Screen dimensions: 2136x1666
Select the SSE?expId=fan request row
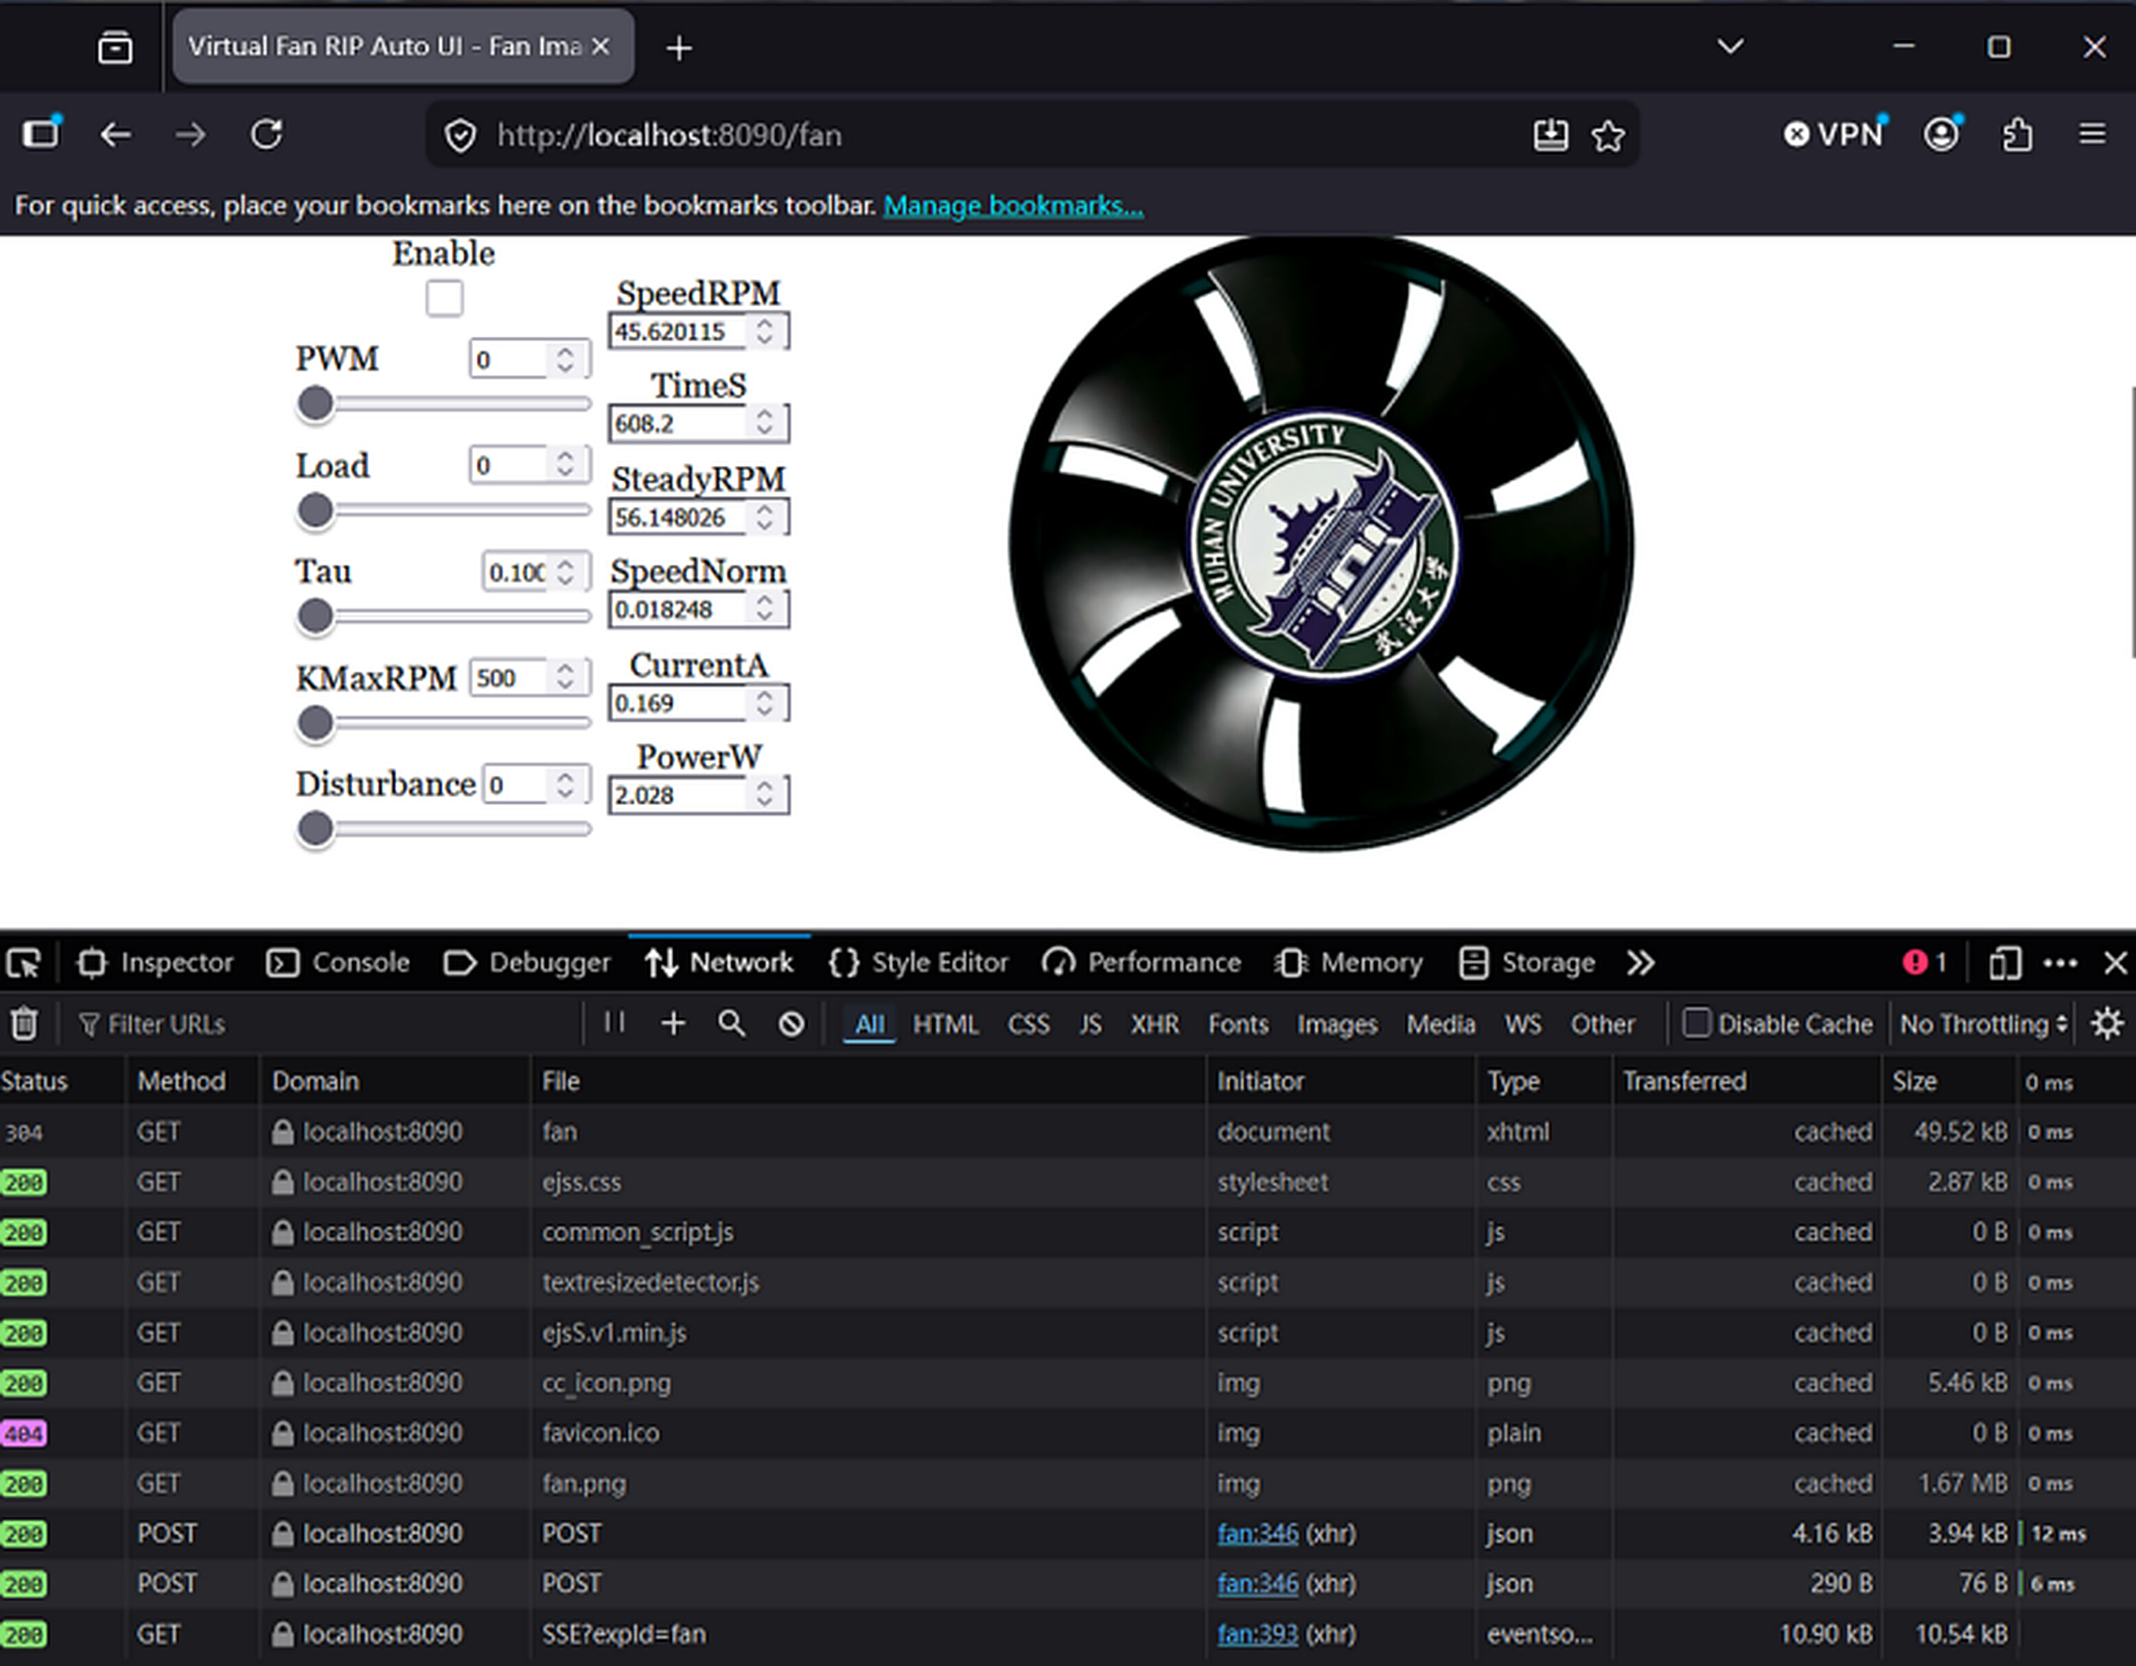coord(1068,1634)
